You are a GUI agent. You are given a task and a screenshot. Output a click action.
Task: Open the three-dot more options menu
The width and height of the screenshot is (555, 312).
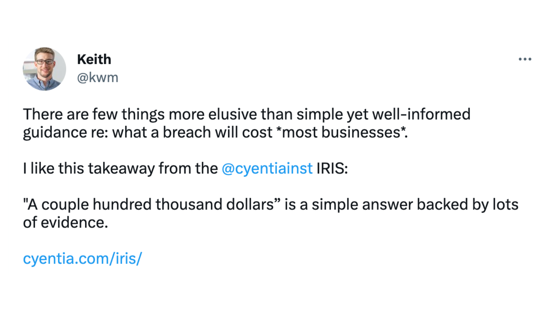pos(525,59)
